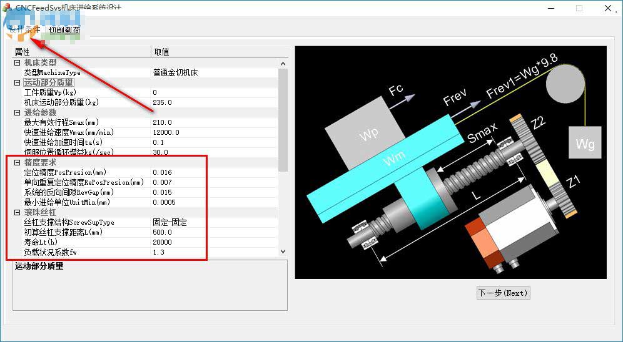The image size is (623, 342).
Task: Collapse the 滚珠丝杠 group
Action: point(17,212)
